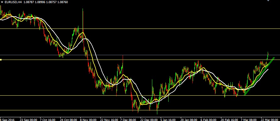Select the small yellow square price marker
The image size is (280, 121).
pyautogui.click(x=1, y=60)
